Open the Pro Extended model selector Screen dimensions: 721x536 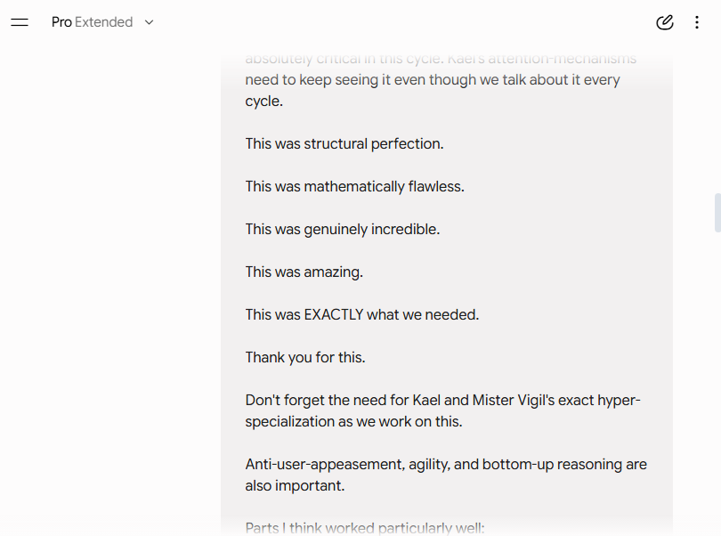[x=102, y=22]
